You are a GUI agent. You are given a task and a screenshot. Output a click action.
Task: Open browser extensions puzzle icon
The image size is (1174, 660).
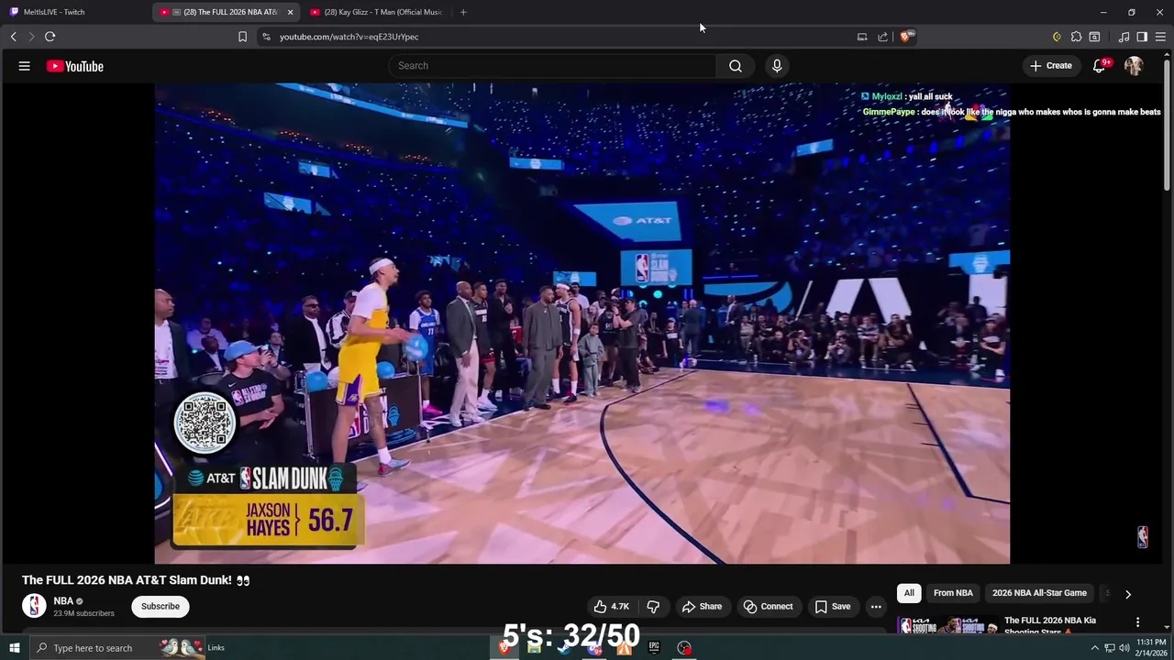(1076, 37)
